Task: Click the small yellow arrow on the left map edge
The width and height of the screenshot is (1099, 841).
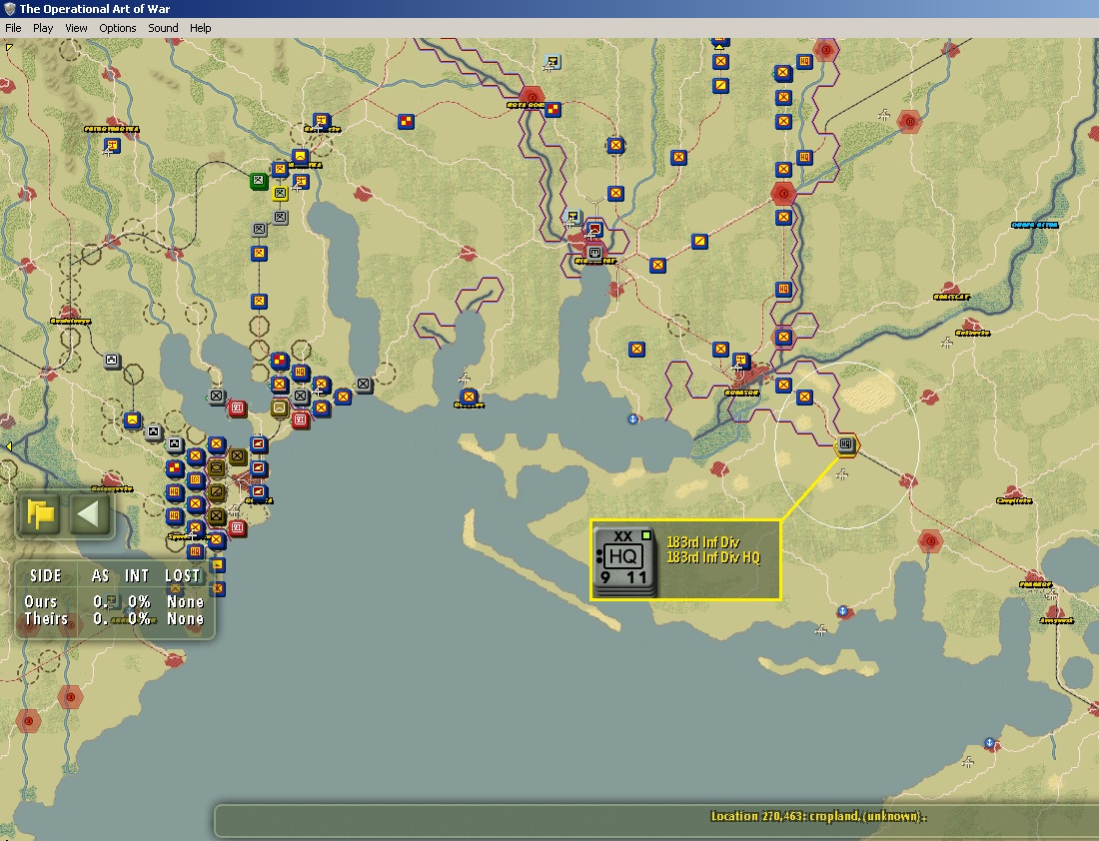Action: click(x=8, y=446)
